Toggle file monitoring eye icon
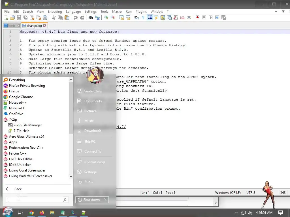This screenshot has width=290, height=217. click(x=189, y=18)
